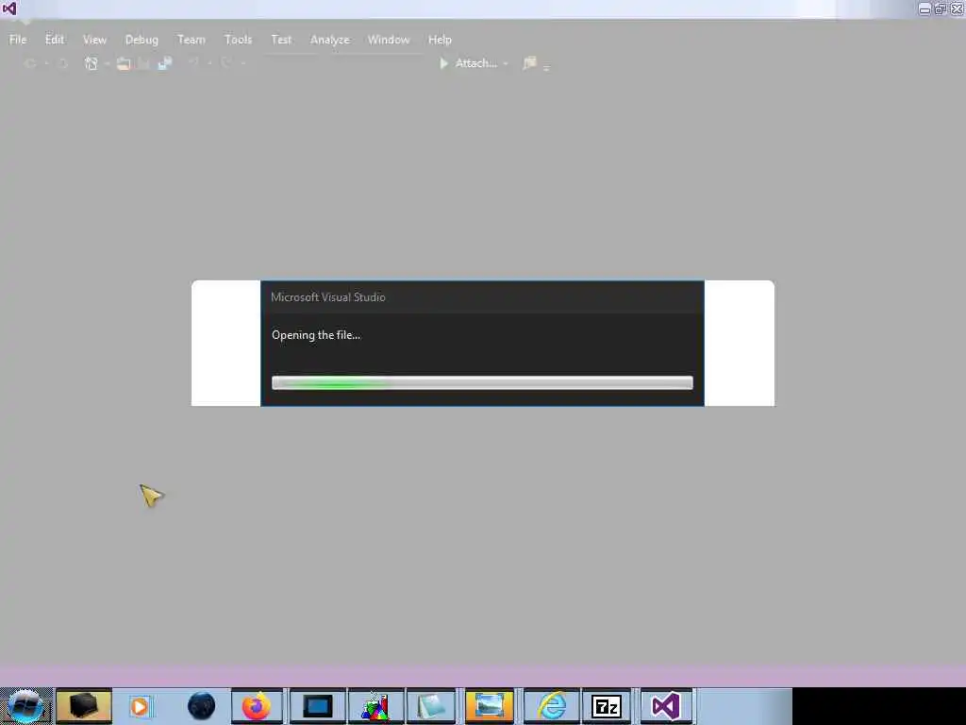Open the Window menu
Viewport: 966px width, 725px height.
click(x=388, y=40)
